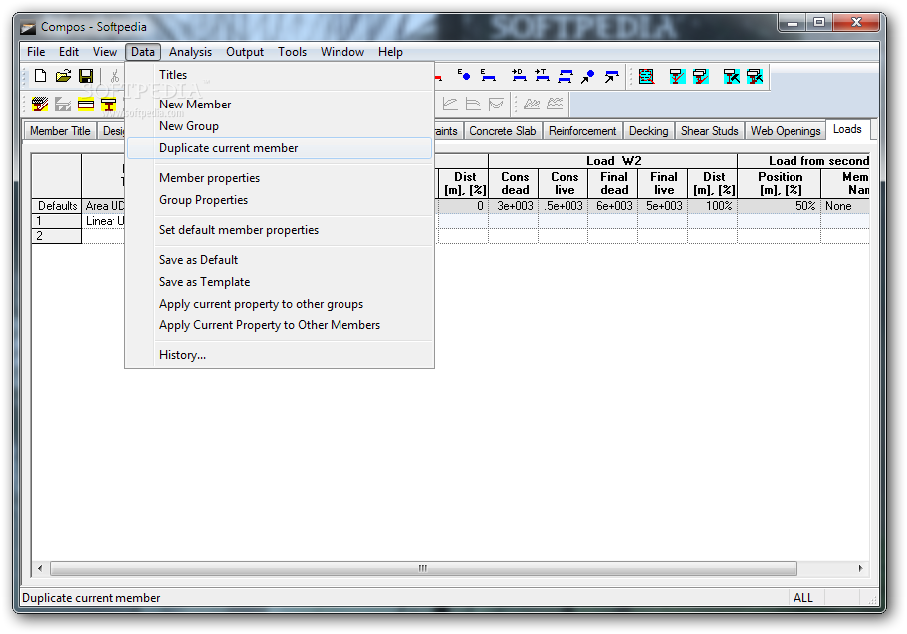Open History... from the Data menu
The image size is (907, 634).
[280, 355]
